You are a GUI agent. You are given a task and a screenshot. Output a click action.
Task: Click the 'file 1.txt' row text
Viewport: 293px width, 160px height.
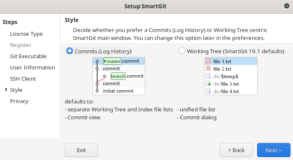coord(222,62)
